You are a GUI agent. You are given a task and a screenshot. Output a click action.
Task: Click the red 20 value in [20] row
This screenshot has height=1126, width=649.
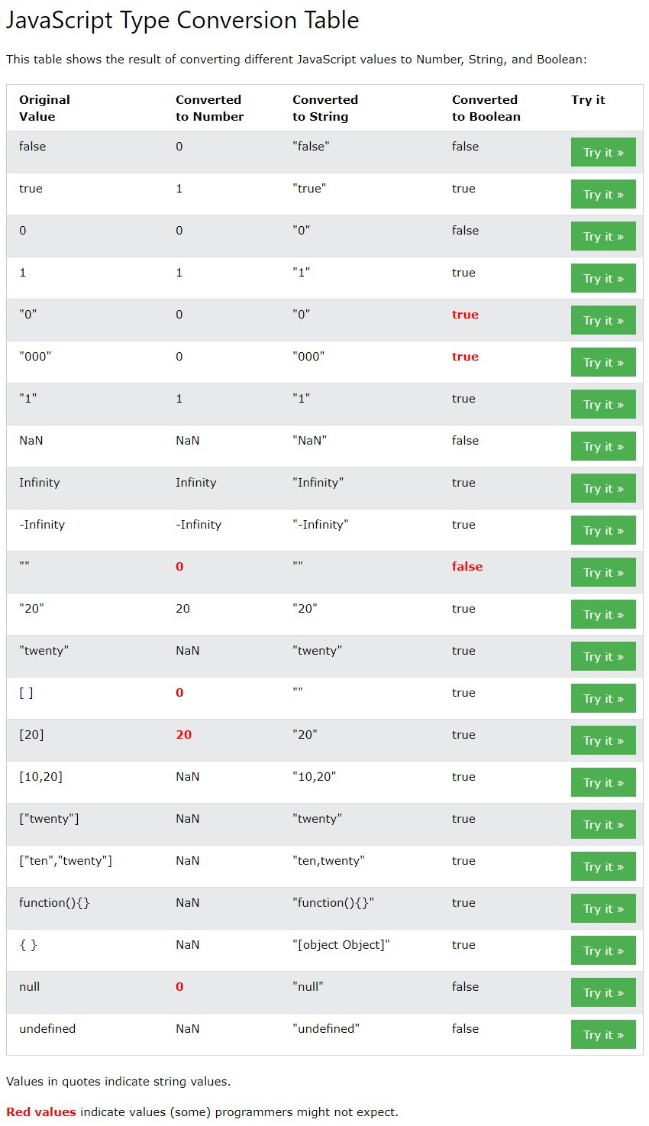click(183, 735)
